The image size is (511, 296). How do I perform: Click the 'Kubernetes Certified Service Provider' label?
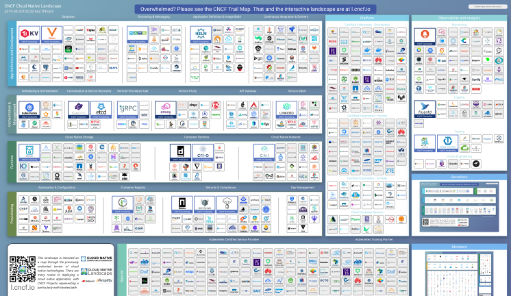click(234, 239)
